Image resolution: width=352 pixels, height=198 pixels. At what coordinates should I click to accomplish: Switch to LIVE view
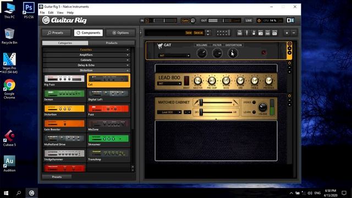tap(249, 20)
